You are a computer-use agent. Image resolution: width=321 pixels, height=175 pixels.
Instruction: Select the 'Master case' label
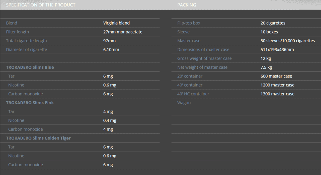[189, 41]
